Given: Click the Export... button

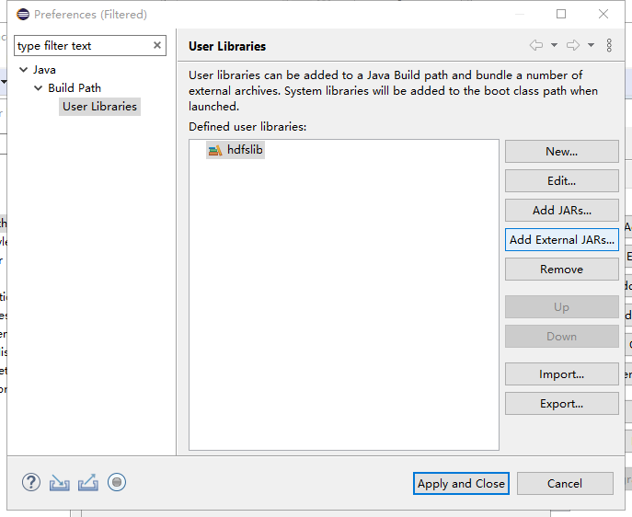Looking at the screenshot, I should click(562, 404).
